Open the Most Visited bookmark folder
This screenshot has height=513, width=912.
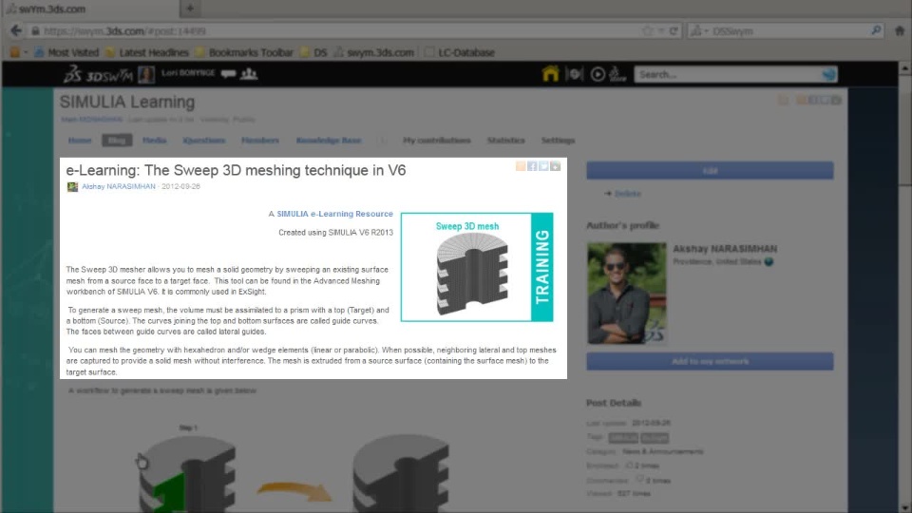point(66,52)
